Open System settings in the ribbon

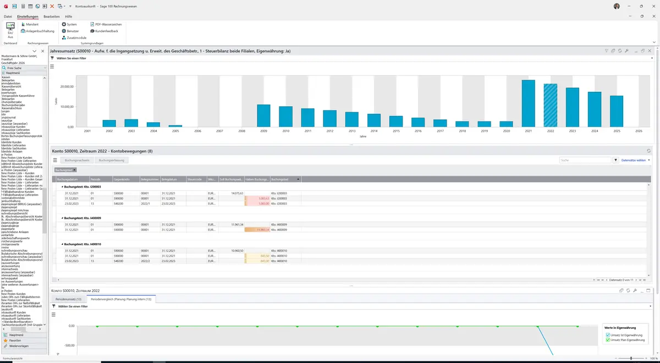click(x=69, y=24)
